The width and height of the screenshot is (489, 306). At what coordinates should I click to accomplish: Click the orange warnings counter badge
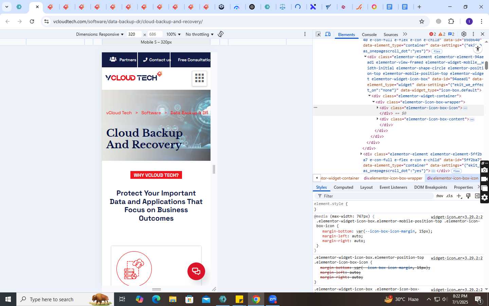point(442,34)
